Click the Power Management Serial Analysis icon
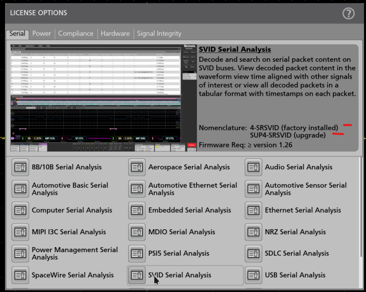The image size is (366, 292). [20, 254]
